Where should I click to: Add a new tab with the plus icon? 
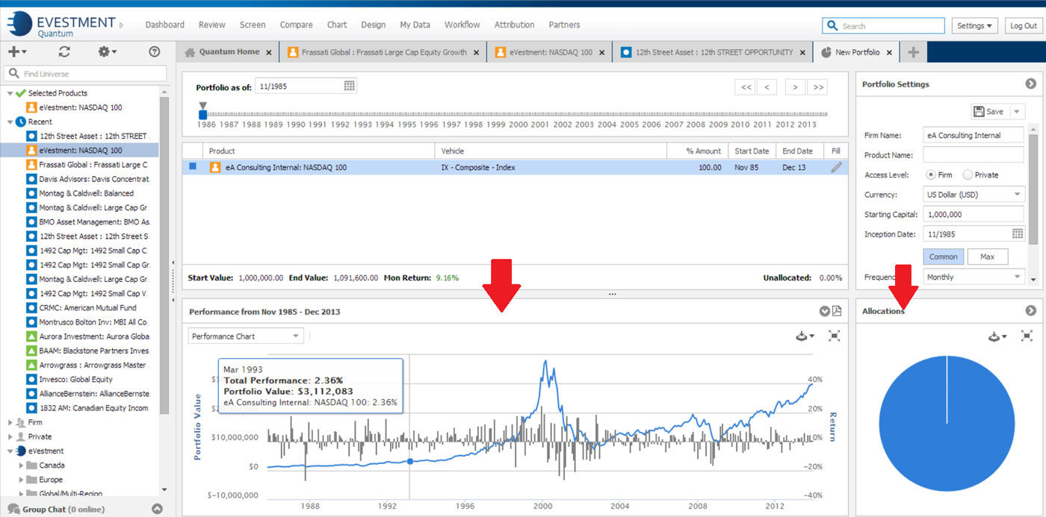pos(912,52)
